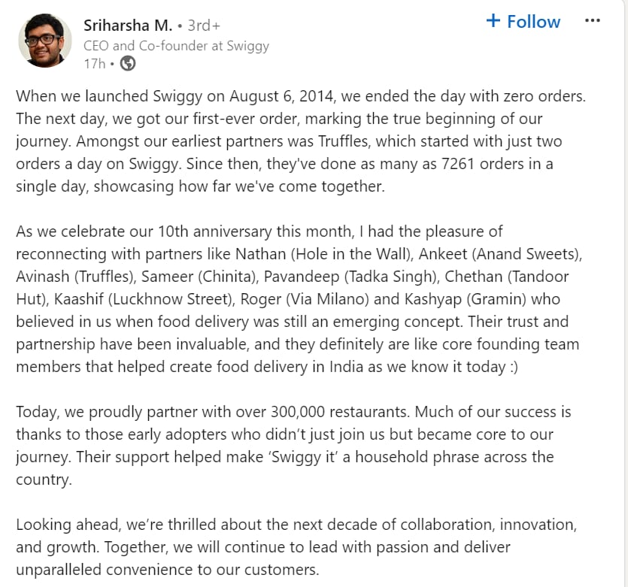Click the Follow button
This screenshot has height=587, width=628.
(523, 22)
